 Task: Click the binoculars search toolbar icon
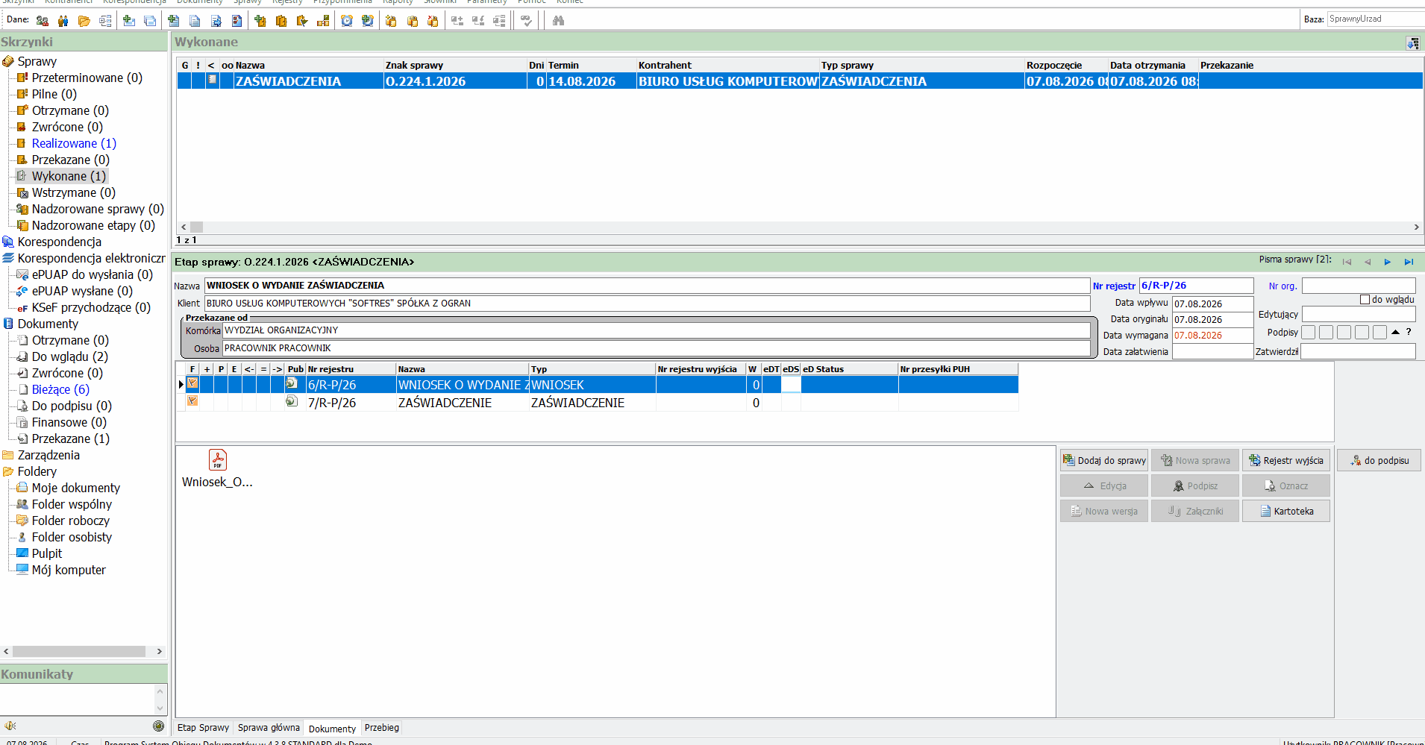tap(558, 21)
